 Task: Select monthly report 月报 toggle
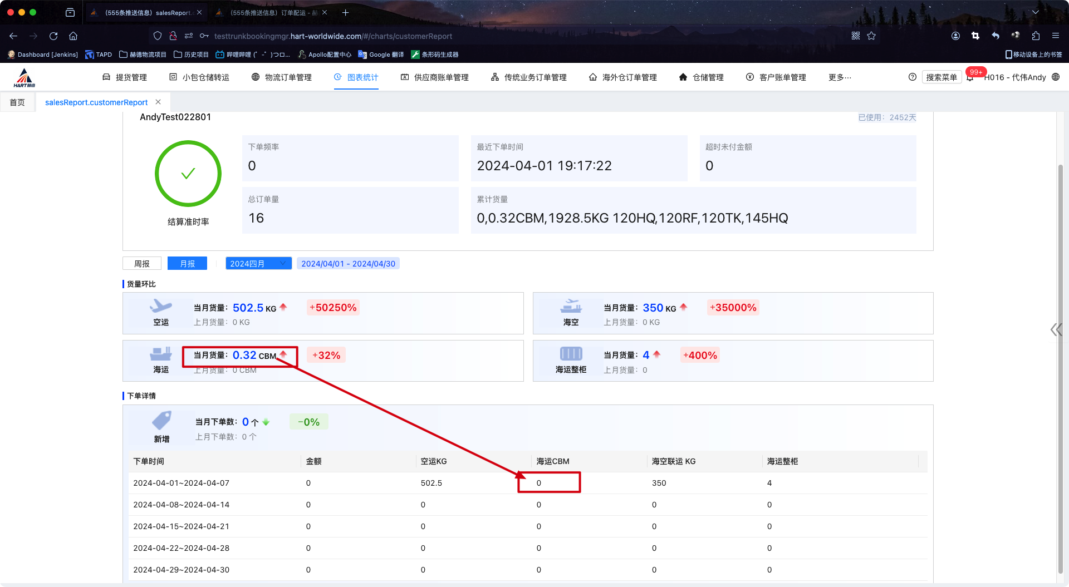[187, 264]
